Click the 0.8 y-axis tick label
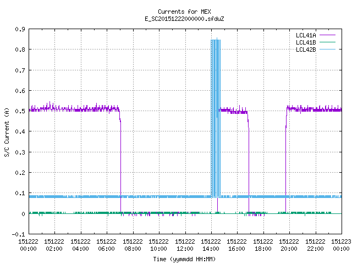 coord(20,50)
